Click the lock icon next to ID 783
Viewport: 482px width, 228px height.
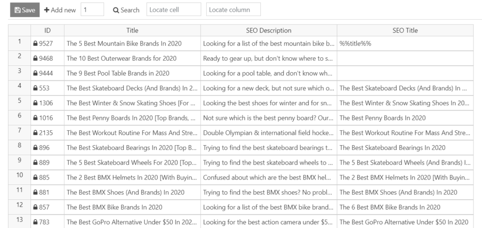click(x=35, y=222)
